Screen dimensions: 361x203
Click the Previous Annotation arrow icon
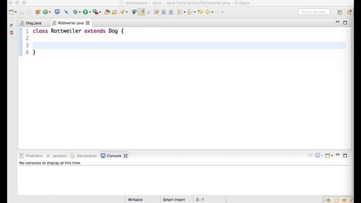click(190, 12)
